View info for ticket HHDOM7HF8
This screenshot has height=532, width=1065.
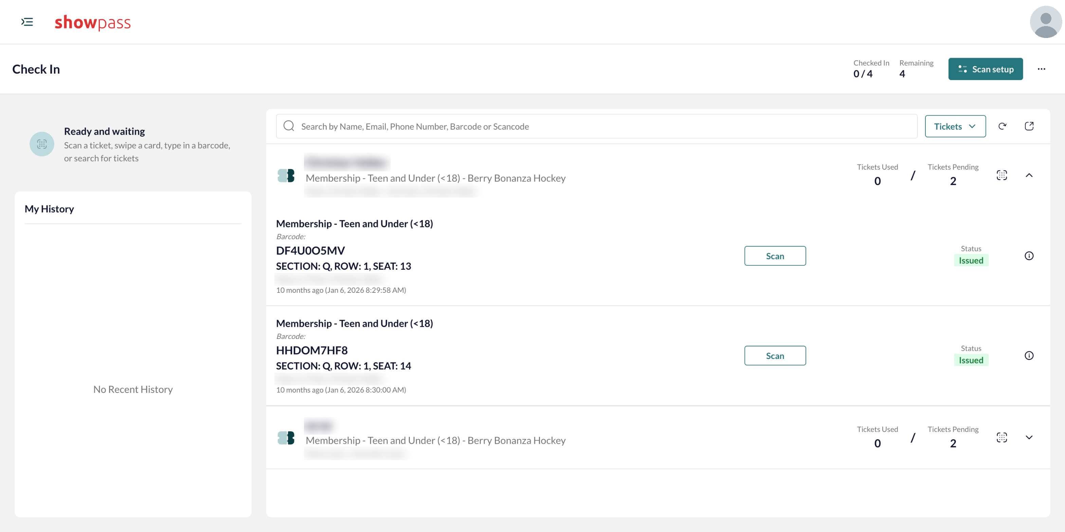click(x=1029, y=356)
